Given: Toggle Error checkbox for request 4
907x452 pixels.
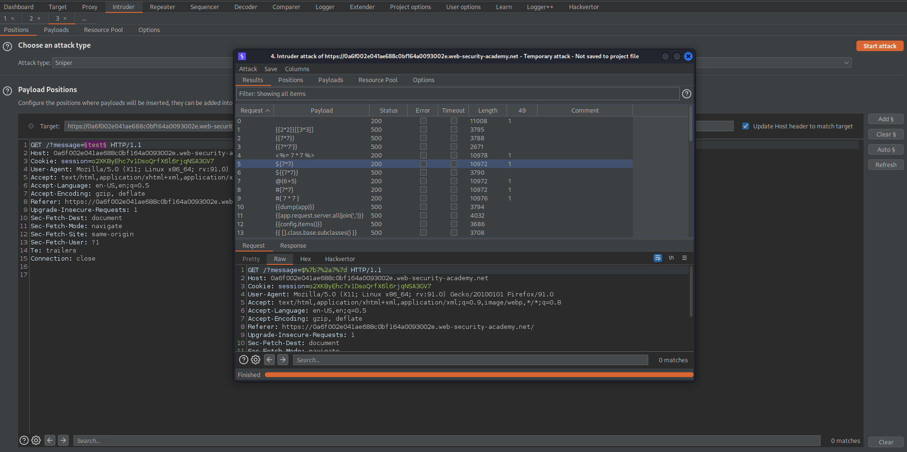Looking at the screenshot, I should click(423, 156).
